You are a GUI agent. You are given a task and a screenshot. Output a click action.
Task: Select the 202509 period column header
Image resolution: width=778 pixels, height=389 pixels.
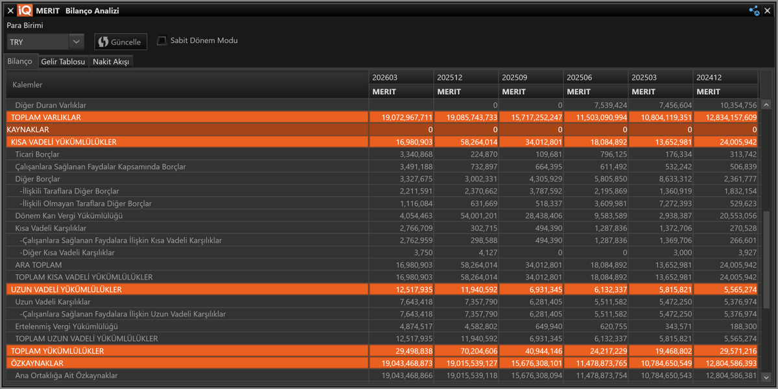click(531, 77)
